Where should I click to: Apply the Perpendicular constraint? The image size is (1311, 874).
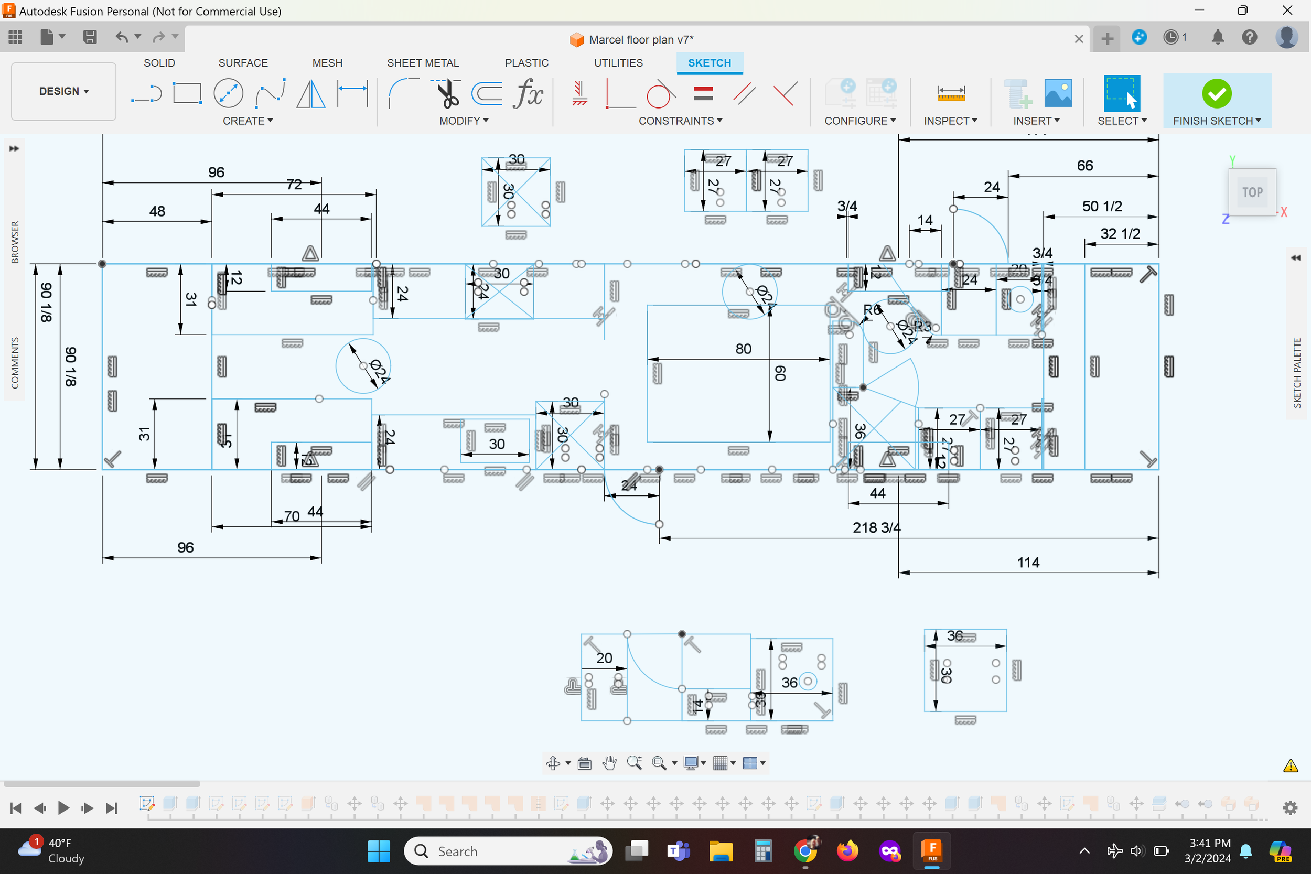[786, 93]
